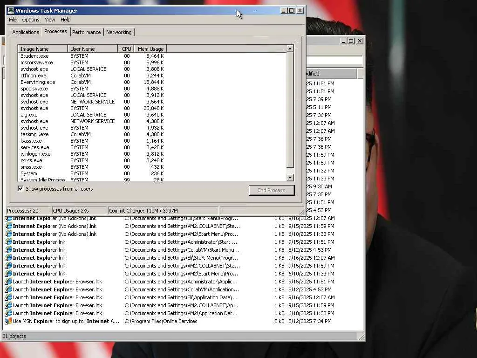Maximize the Everything search window
477x358 pixels.
[x=351, y=41]
